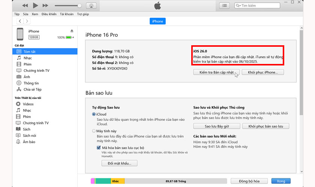Image resolution: width=315 pixels, height=187 pixels.
Task: Open Chương trình TV under Trên Thiết bị của tôi
Action: pos(36,123)
